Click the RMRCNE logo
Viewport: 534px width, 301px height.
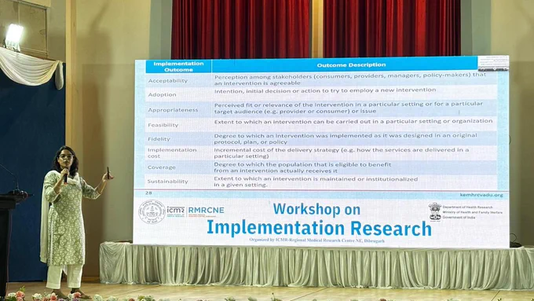tap(206, 211)
